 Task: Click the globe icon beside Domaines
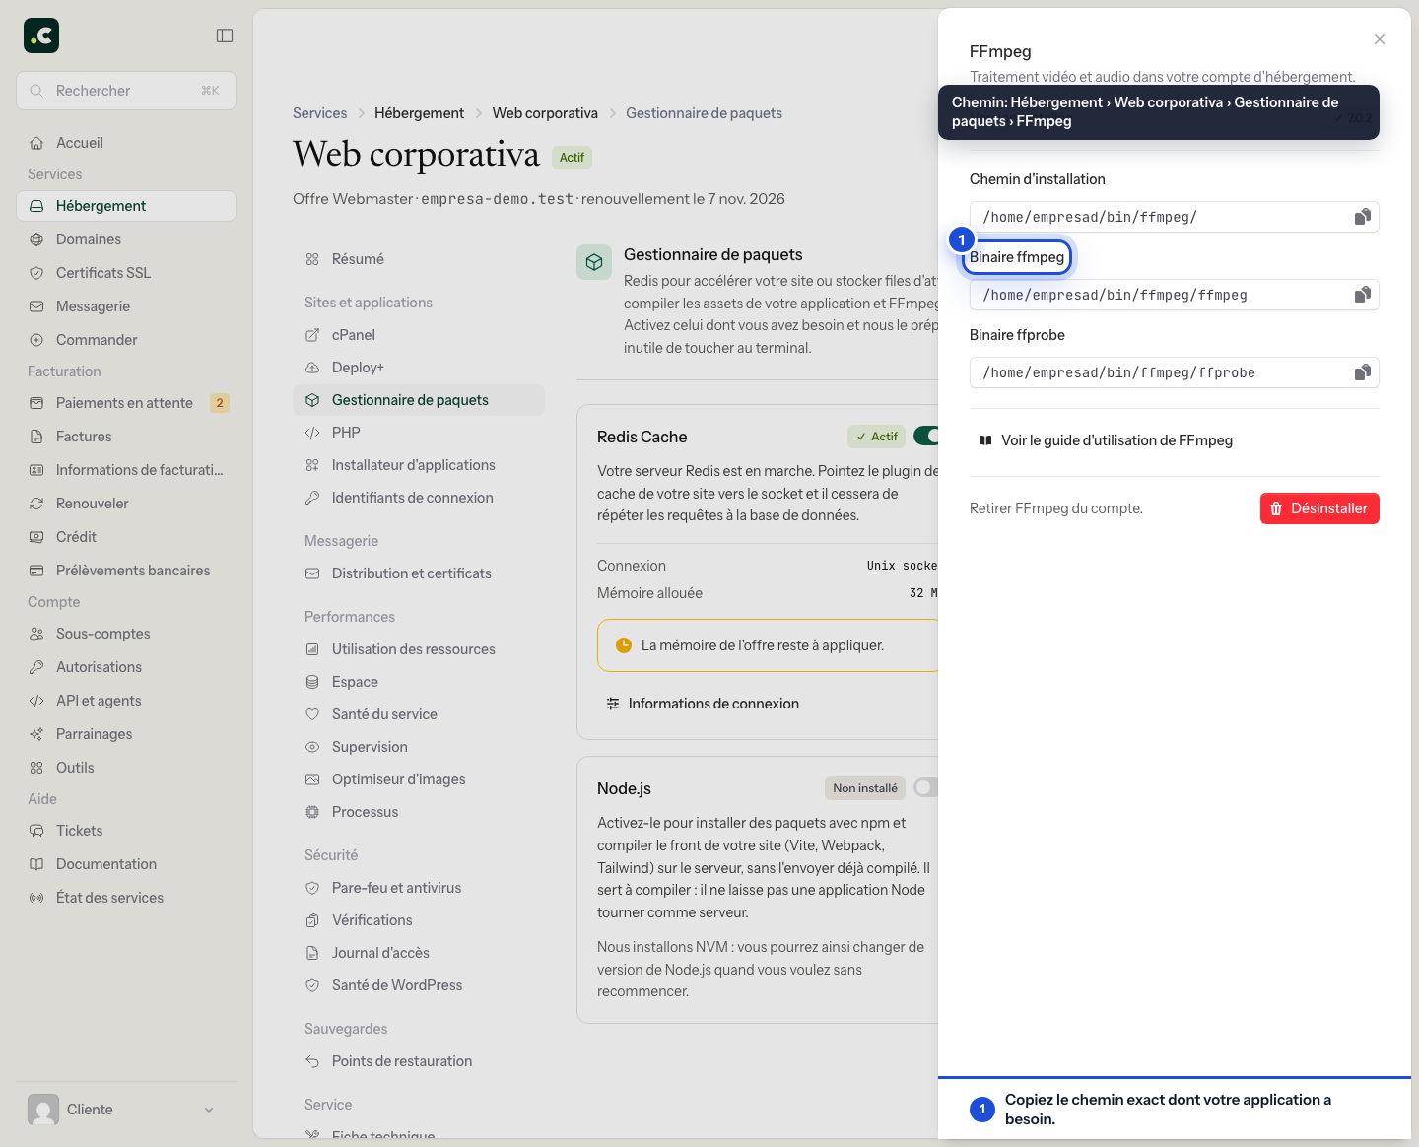coord(36,239)
